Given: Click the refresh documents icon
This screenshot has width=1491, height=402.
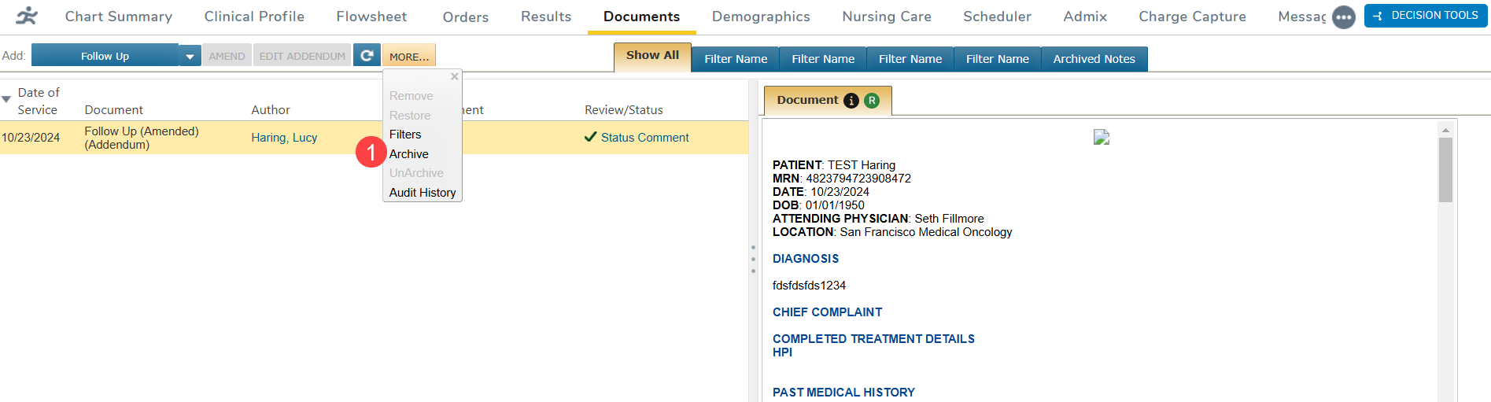Looking at the screenshot, I should click(x=367, y=56).
